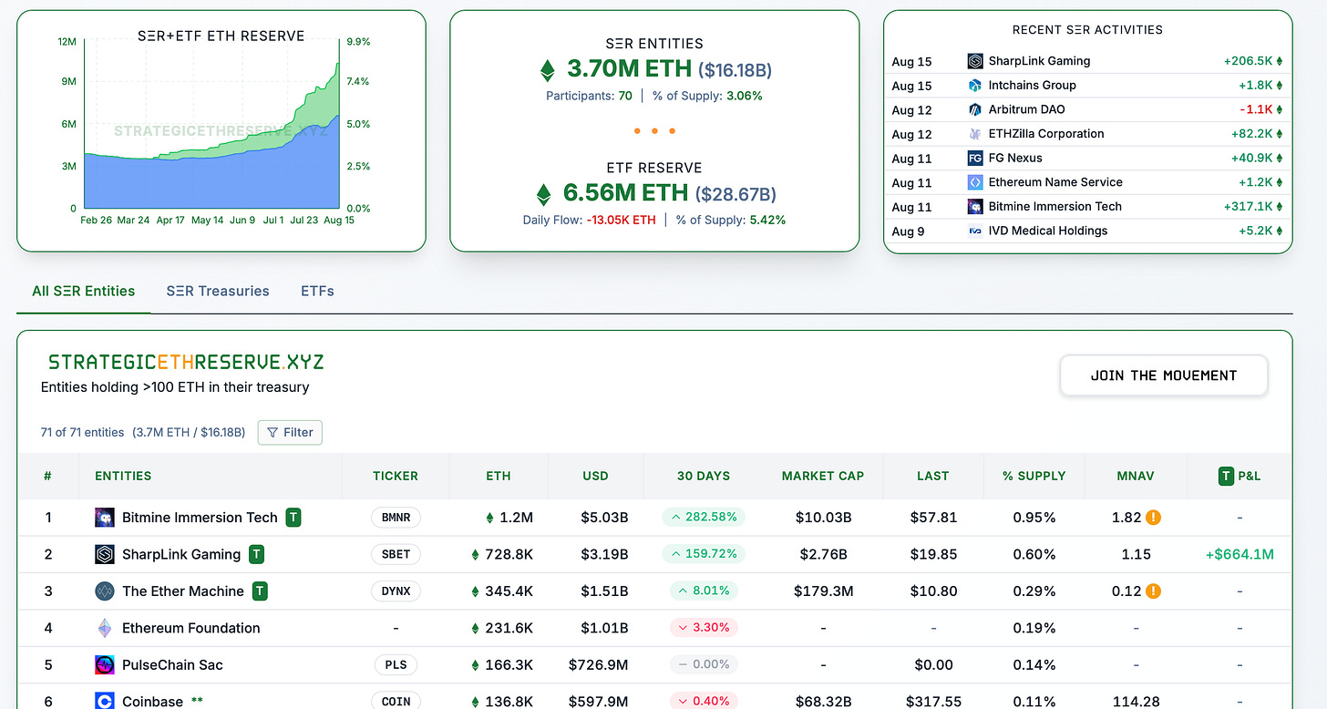This screenshot has width=1327, height=709.
Task: Sort table by the ENTITIES column header
Action: coord(123,476)
